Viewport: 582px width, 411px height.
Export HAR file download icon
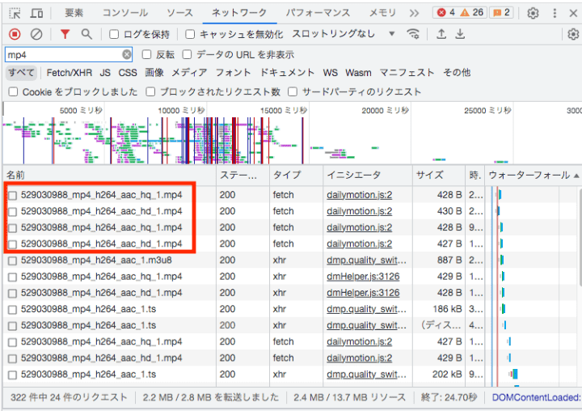click(x=460, y=34)
